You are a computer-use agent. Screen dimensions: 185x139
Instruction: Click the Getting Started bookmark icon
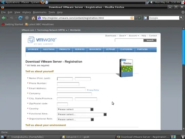(3, 24)
